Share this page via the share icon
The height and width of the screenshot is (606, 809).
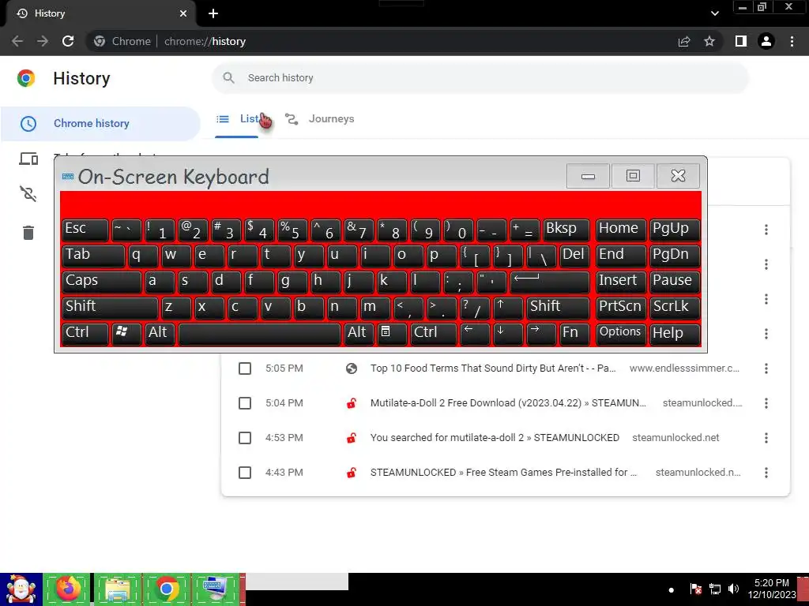684,41
